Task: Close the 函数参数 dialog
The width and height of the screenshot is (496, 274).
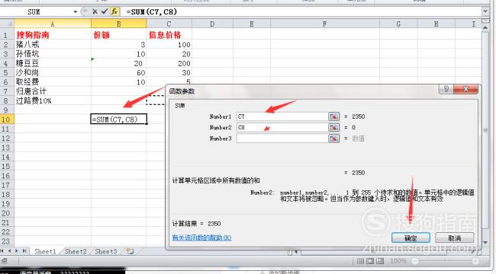Action: tap(465, 89)
